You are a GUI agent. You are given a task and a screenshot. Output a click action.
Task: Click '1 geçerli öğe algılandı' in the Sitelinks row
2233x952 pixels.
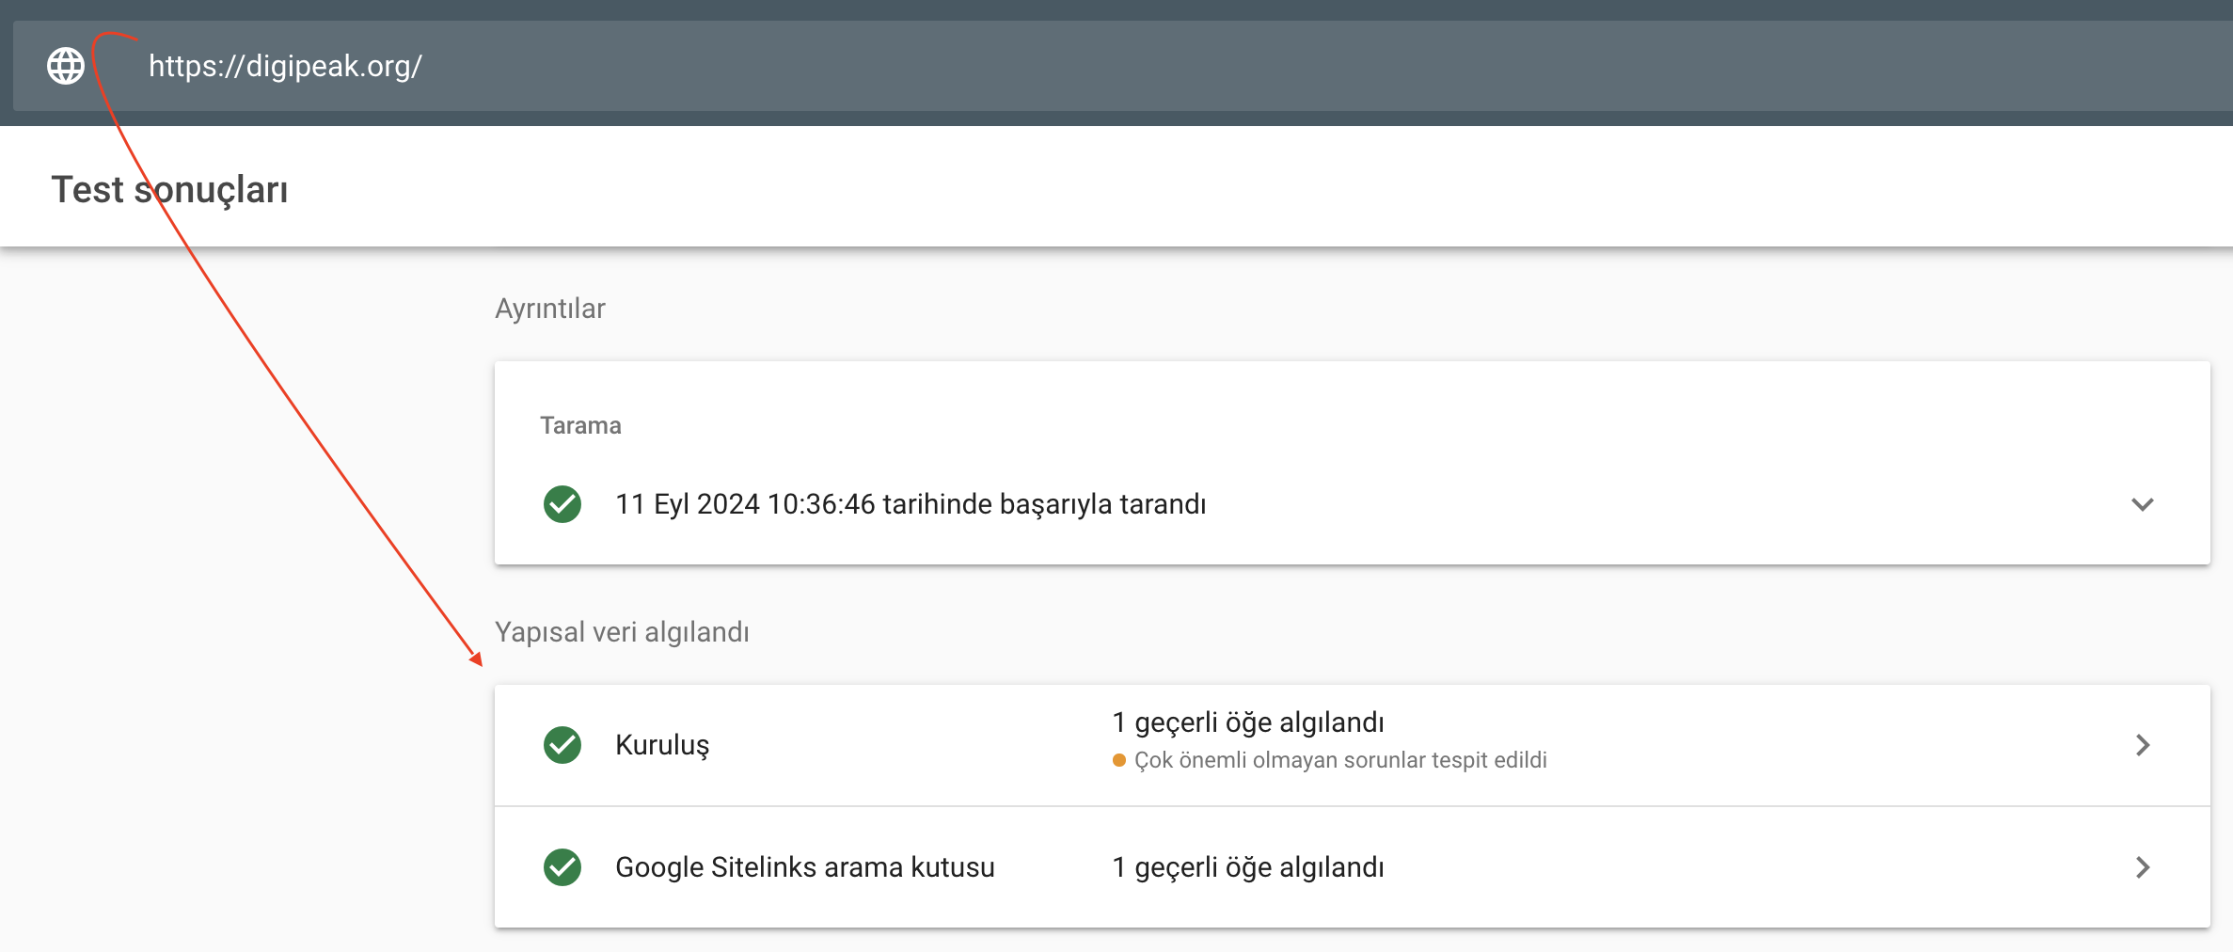(1248, 867)
